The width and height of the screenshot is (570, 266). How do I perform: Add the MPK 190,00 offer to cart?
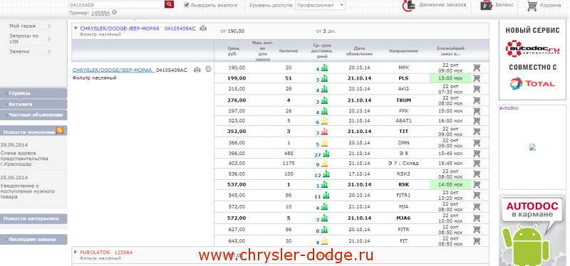[x=477, y=68]
